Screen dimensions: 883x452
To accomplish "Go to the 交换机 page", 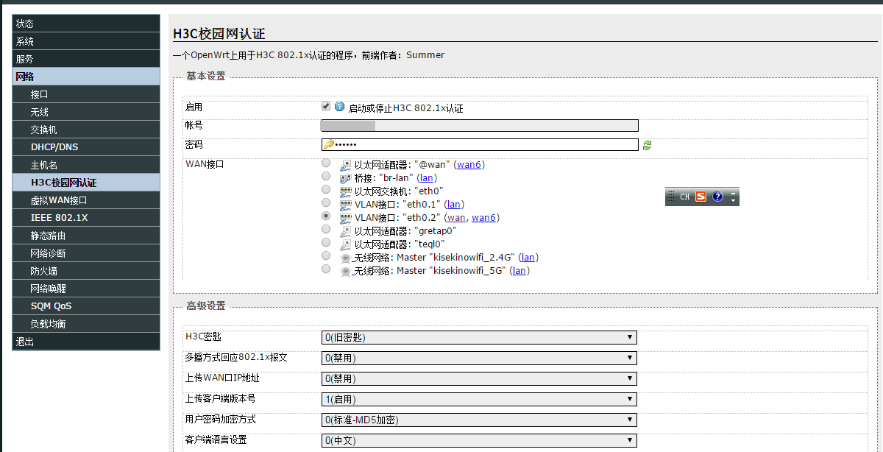I will pos(86,130).
